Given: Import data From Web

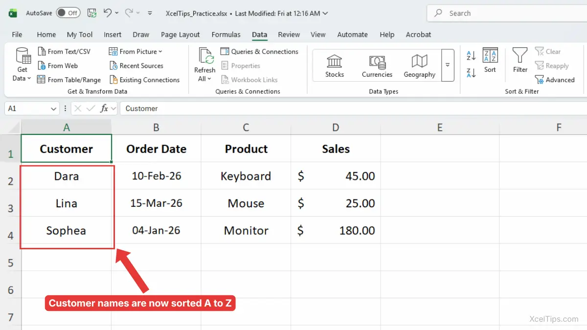Looking at the screenshot, I should [x=58, y=66].
